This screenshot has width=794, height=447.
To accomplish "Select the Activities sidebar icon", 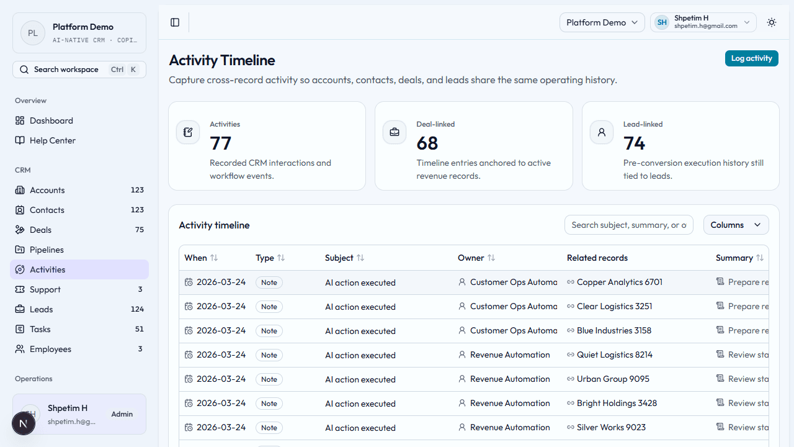I will [20, 269].
